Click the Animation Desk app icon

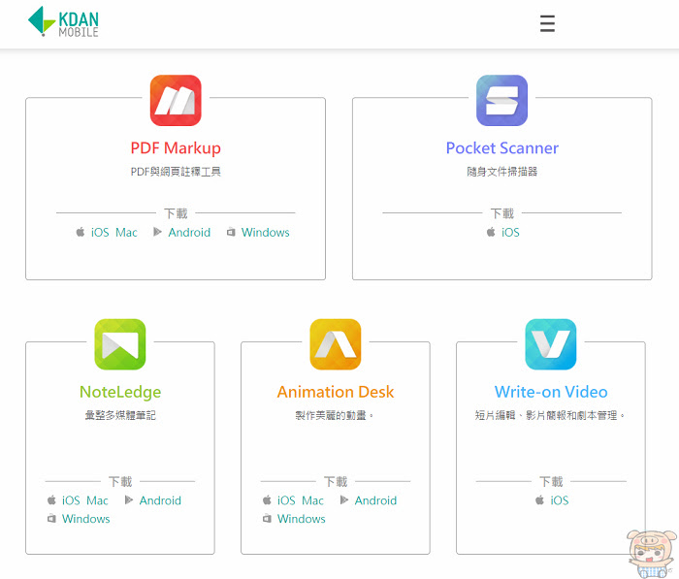click(336, 344)
